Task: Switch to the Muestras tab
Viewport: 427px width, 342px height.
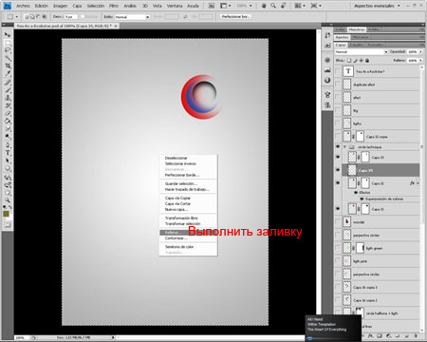Action: (x=357, y=29)
